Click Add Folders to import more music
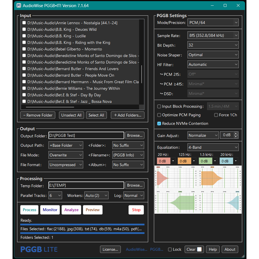This screenshot has height=259, width=259. (120, 115)
